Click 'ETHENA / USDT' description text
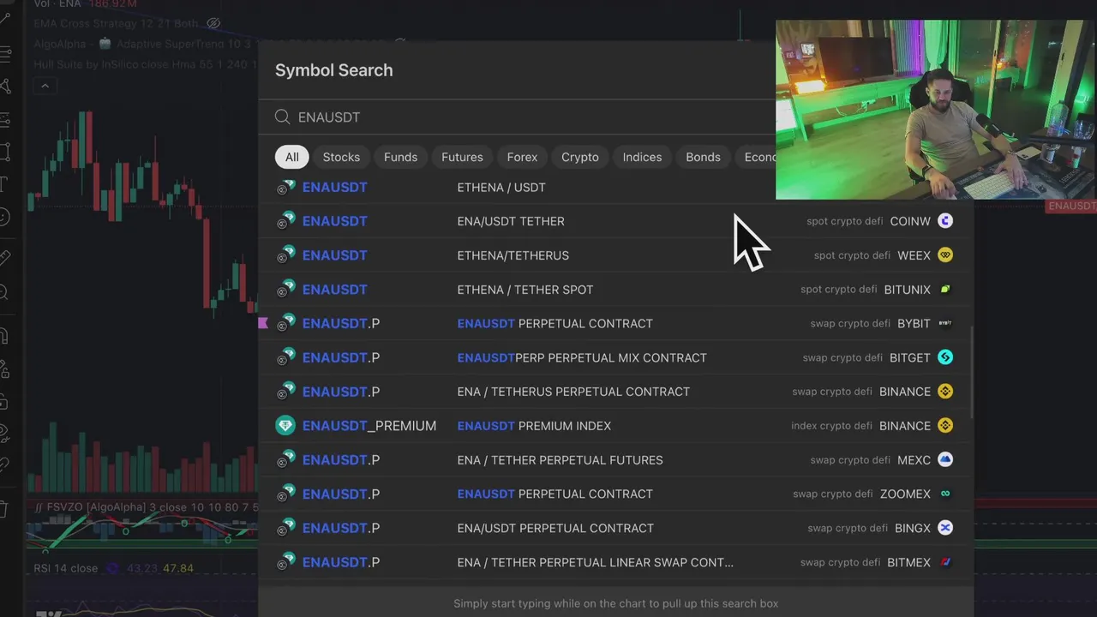 [x=501, y=187]
